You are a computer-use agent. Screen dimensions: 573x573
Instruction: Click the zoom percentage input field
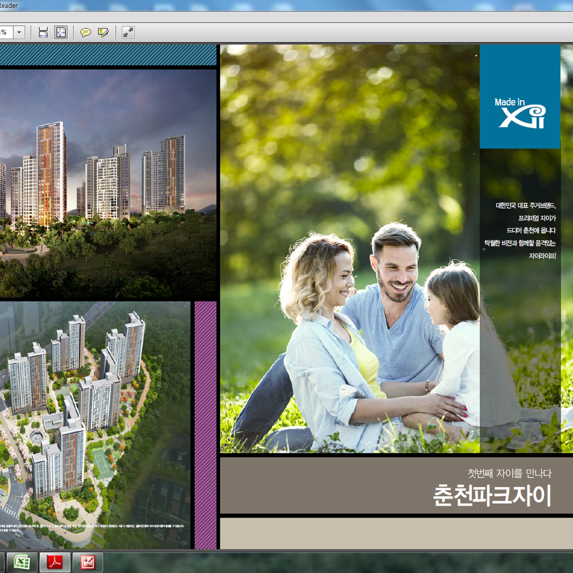[x=6, y=32]
